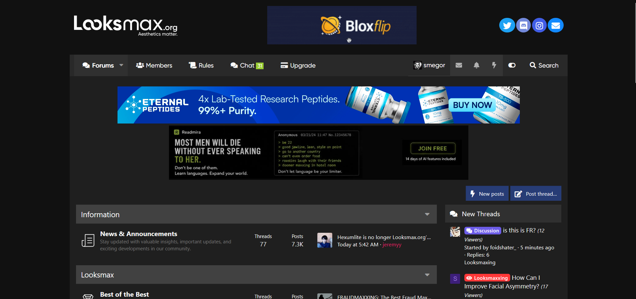Screen dimensions: 636x299
Task: Open the Members menu item
Action: [154, 65]
